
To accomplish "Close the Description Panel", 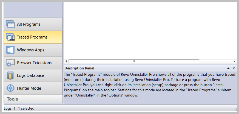I will 234,68.
